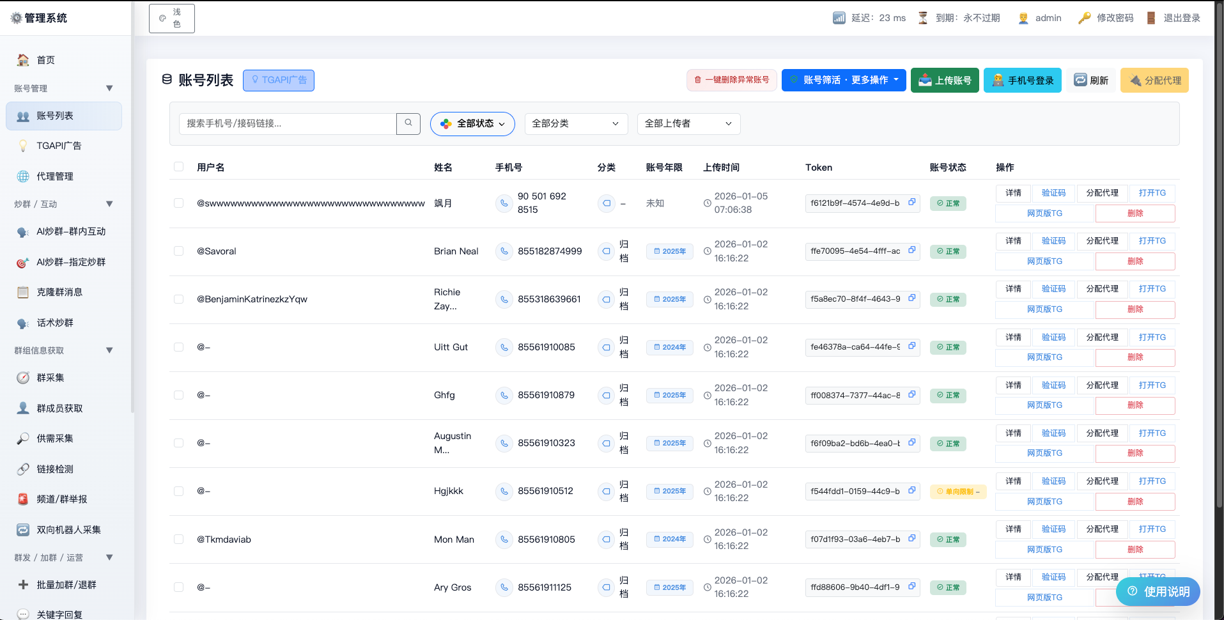The width and height of the screenshot is (1224, 620).
Task: Click the admin user avatar icon
Action: tap(1023, 18)
